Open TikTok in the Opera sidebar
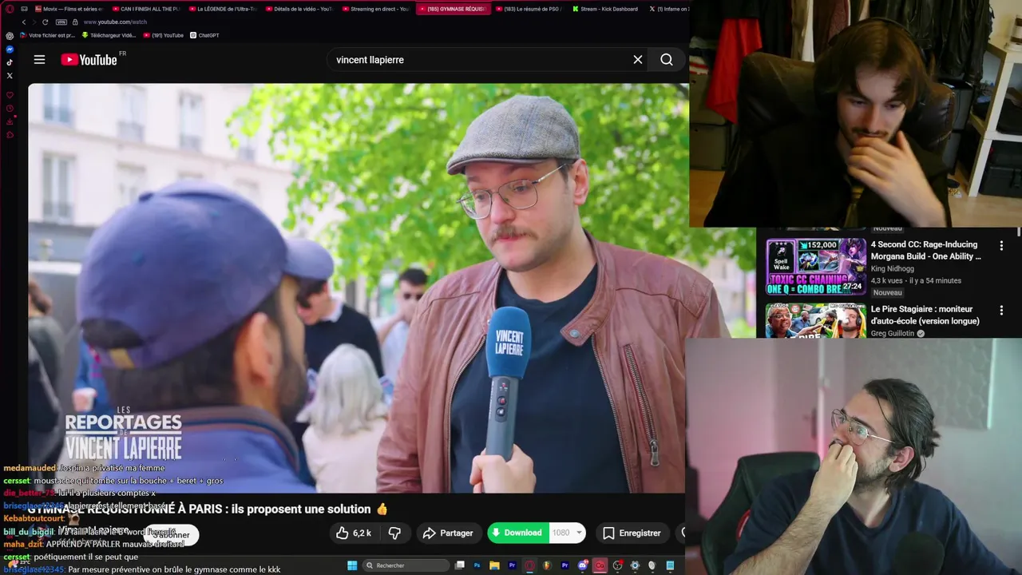Image resolution: width=1022 pixels, height=575 pixels. [x=10, y=62]
